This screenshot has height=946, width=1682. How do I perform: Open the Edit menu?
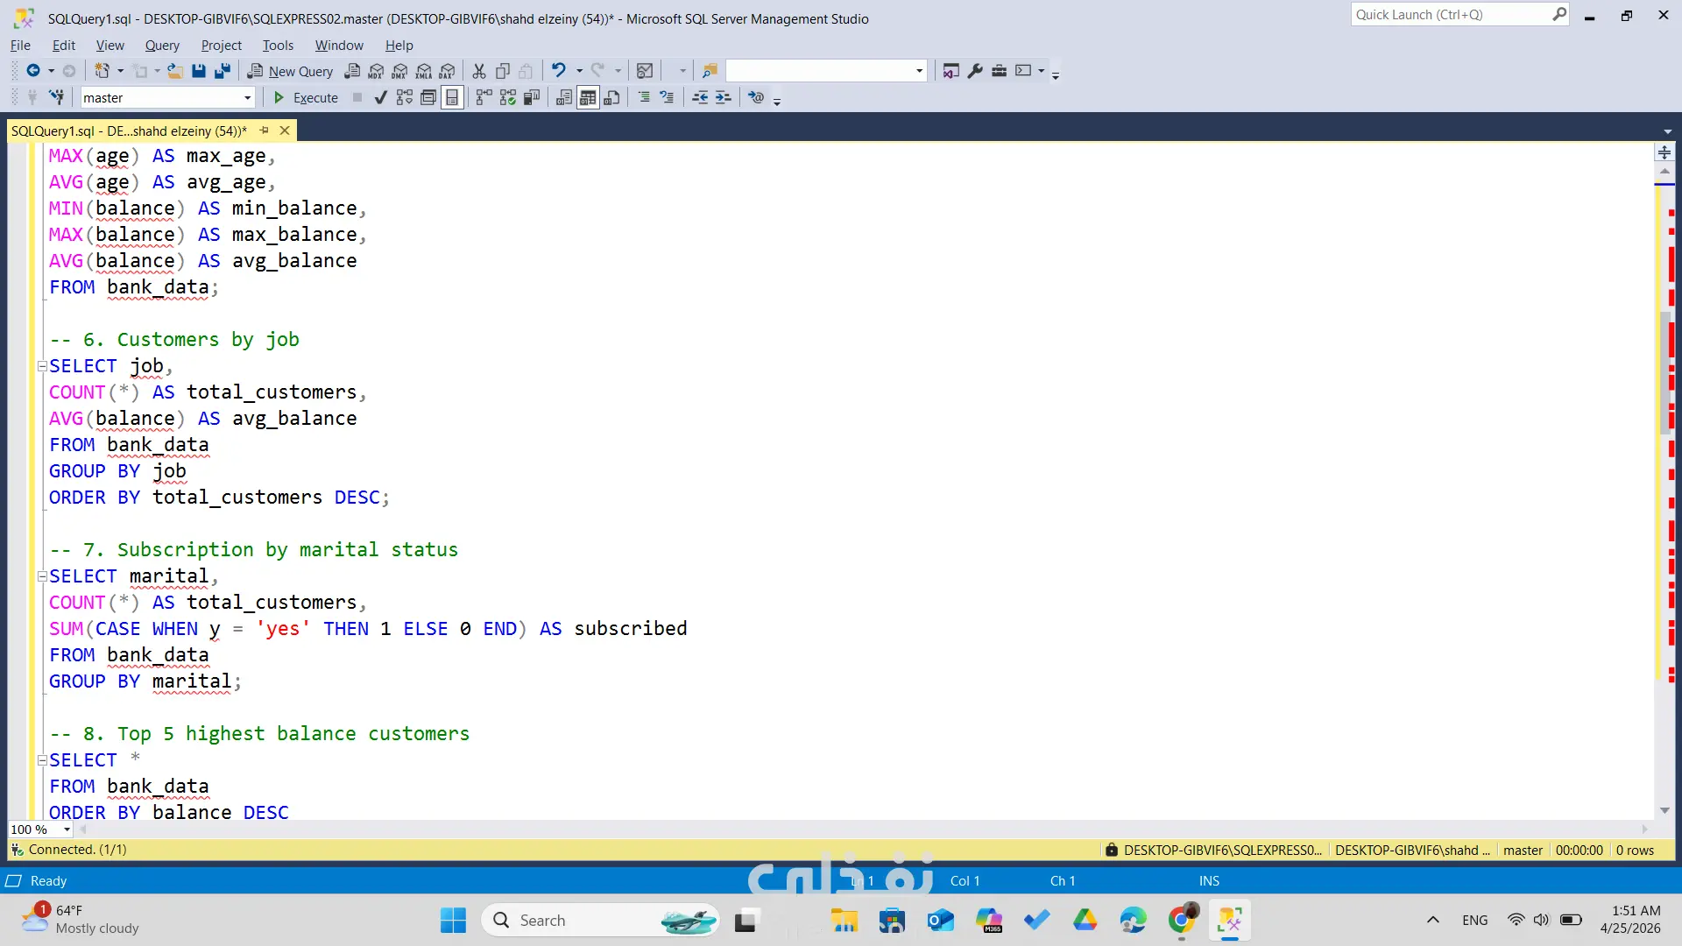[x=64, y=45]
